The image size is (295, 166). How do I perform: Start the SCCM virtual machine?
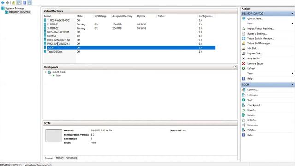(x=250, y=100)
